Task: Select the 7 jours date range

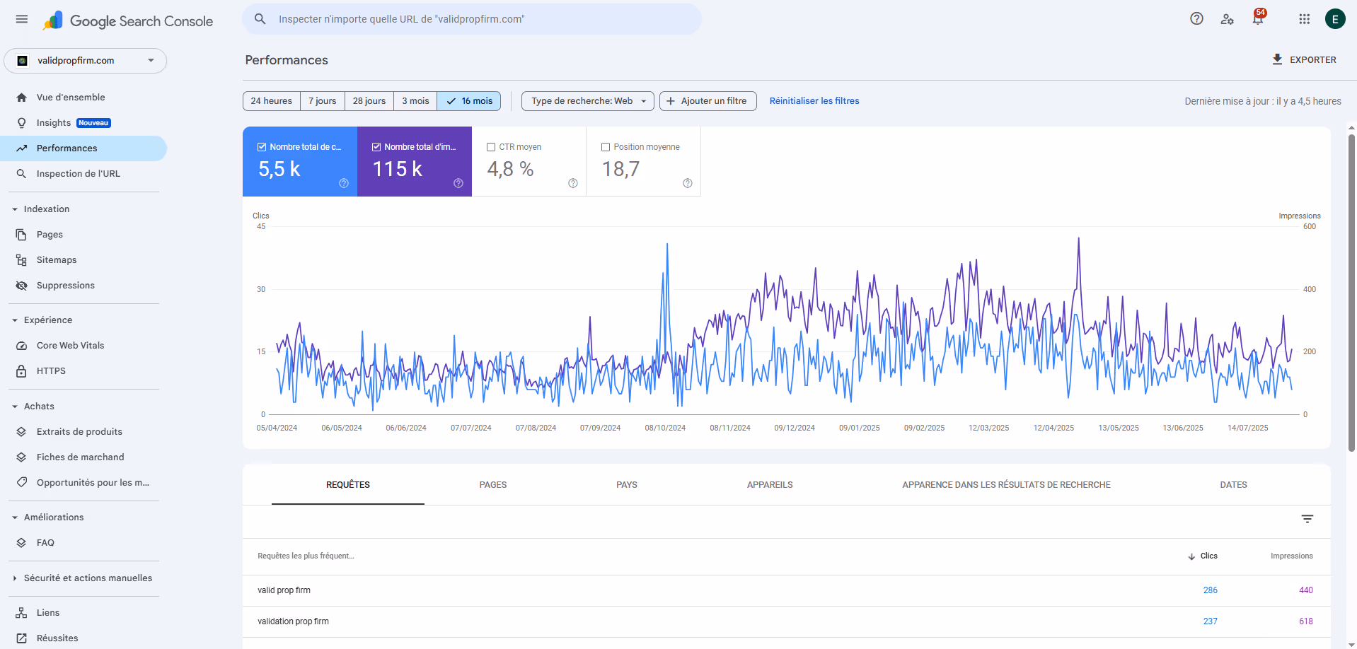Action: click(323, 101)
